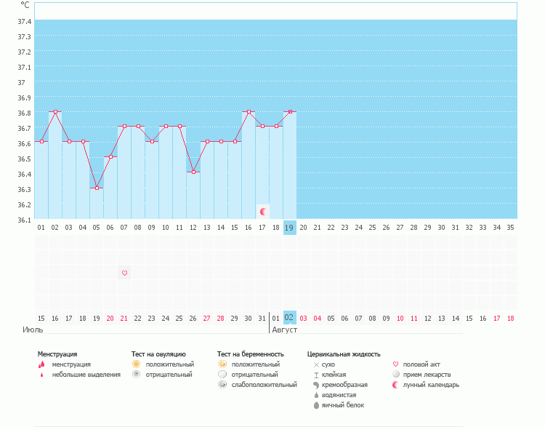545x427 pixels.
Task: Click the heart icon on cycle day 07 row
Action: click(124, 273)
